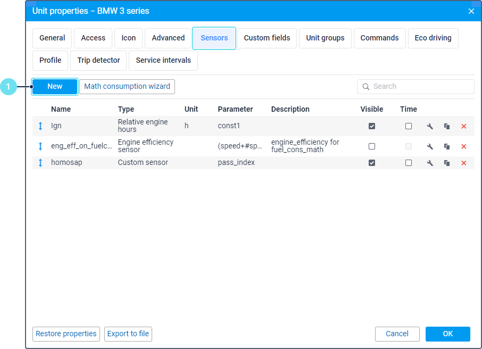Click the wrench properties icon for Ign sensor

click(x=430, y=126)
